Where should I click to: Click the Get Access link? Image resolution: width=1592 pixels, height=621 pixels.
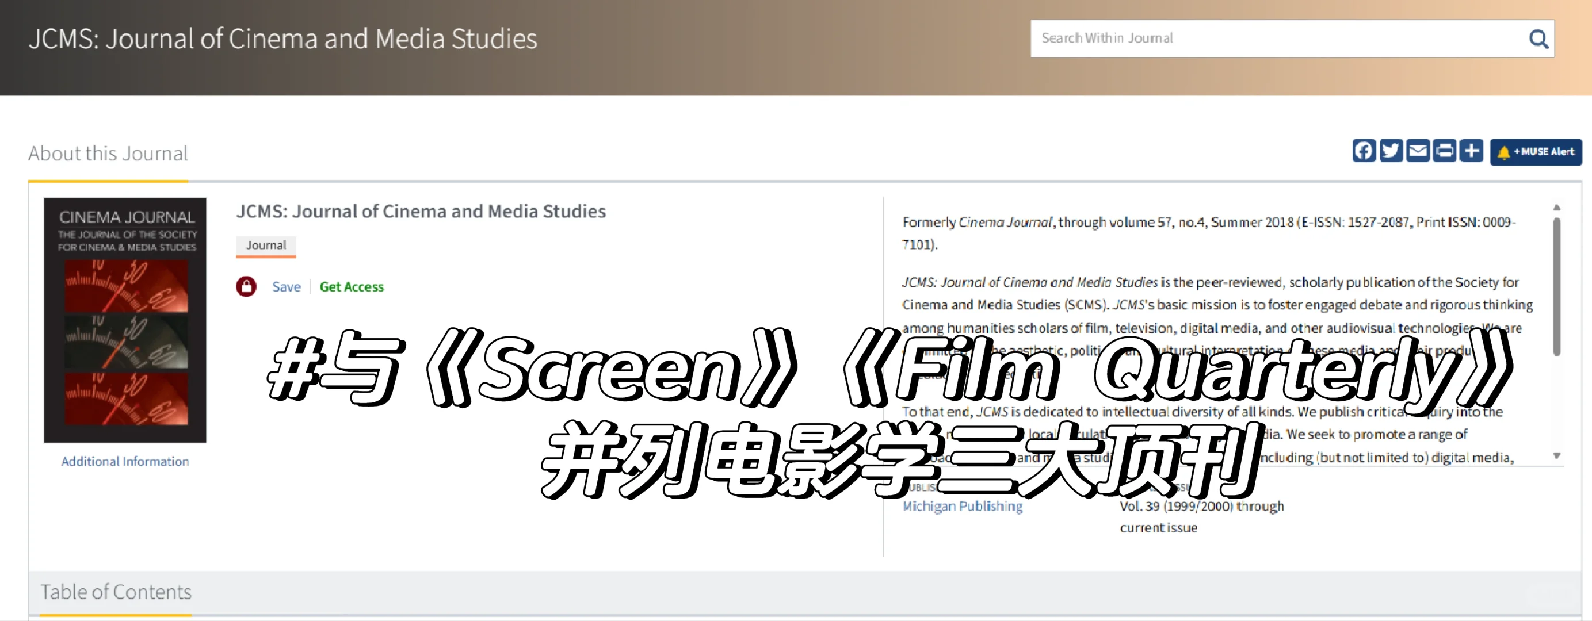click(x=351, y=286)
